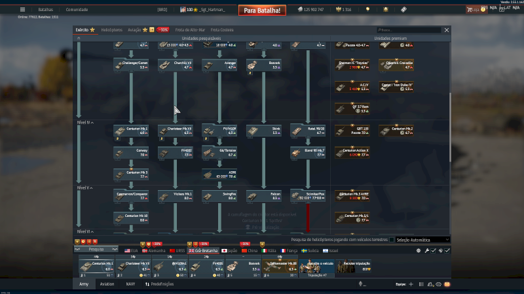Collapse the Nível IV rank section
Screen dimensions: 524x294
click(x=85, y=122)
